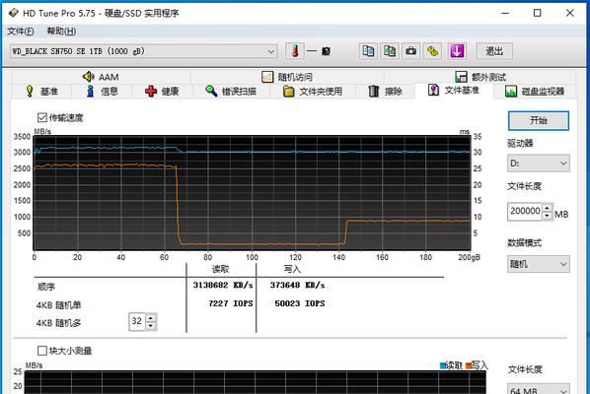Open the 文件(F) menu

tap(21, 32)
